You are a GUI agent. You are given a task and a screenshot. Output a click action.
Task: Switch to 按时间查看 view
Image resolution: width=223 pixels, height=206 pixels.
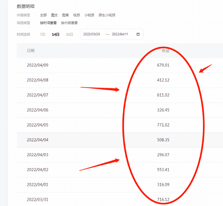click(x=48, y=23)
